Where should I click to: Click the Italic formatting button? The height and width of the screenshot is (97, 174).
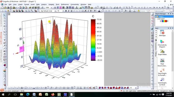(x=69, y=11)
